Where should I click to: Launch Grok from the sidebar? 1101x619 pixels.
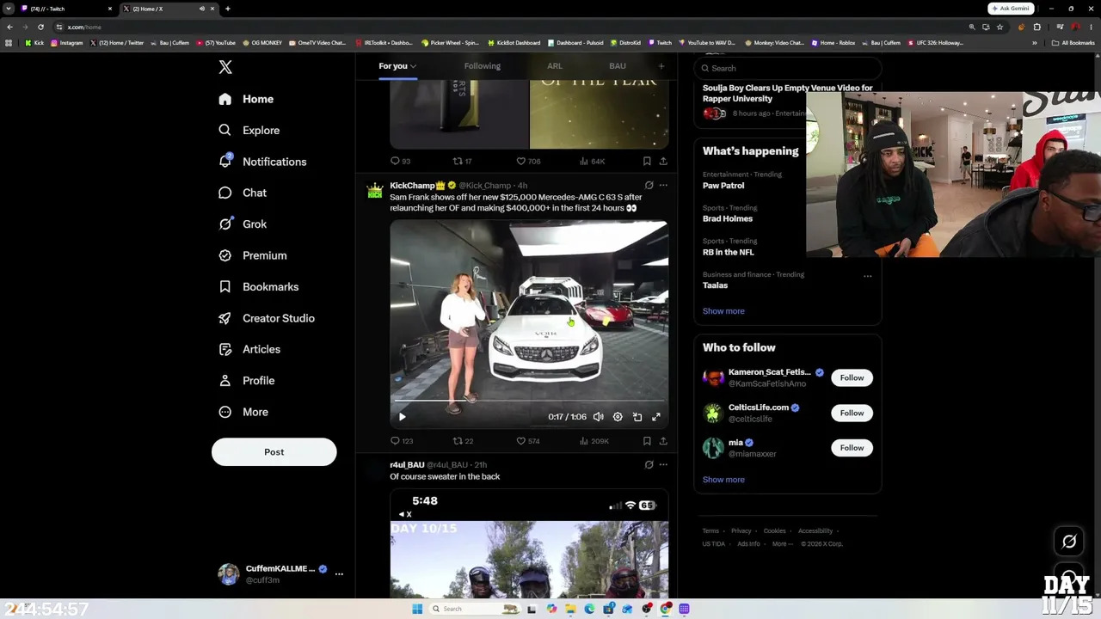coord(243,224)
